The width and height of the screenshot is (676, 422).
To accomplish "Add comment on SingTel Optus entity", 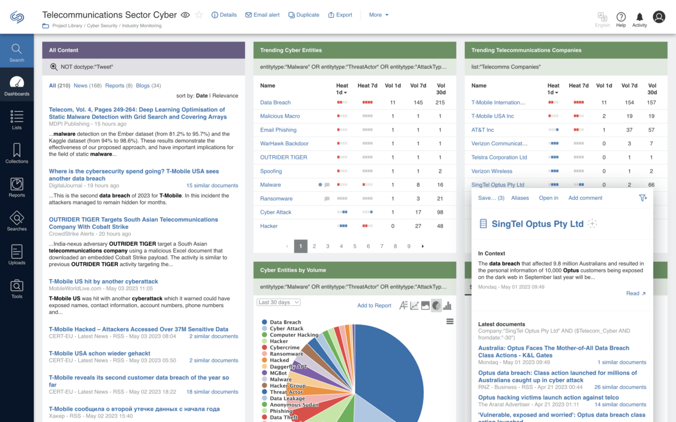I will pyautogui.click(x=585, y=198).
